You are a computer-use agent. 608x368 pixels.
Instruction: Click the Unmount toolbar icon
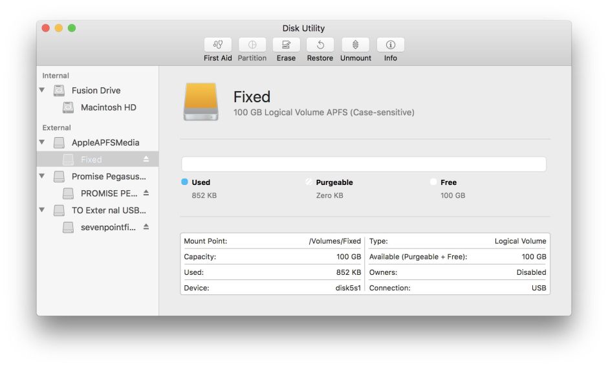point(355,45)
